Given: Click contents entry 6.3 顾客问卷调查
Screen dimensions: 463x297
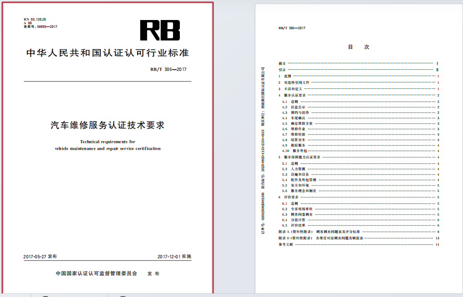Looking at the screenshot, I should point(360,214).
